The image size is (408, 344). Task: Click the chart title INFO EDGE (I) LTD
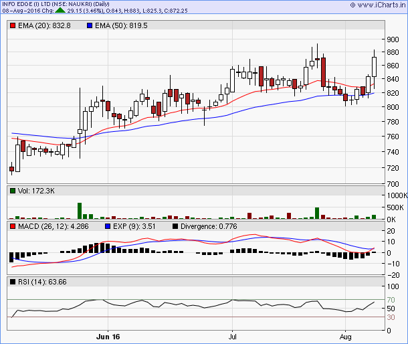pyautogui.click(x=27, y=4)
